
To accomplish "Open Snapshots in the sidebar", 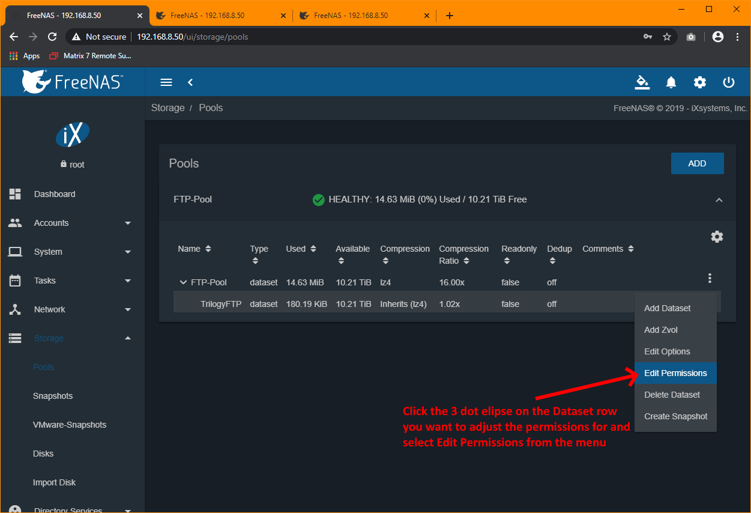I will pos(53,396).
